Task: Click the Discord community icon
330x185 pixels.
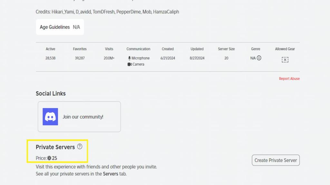Action: pos(50,116)
